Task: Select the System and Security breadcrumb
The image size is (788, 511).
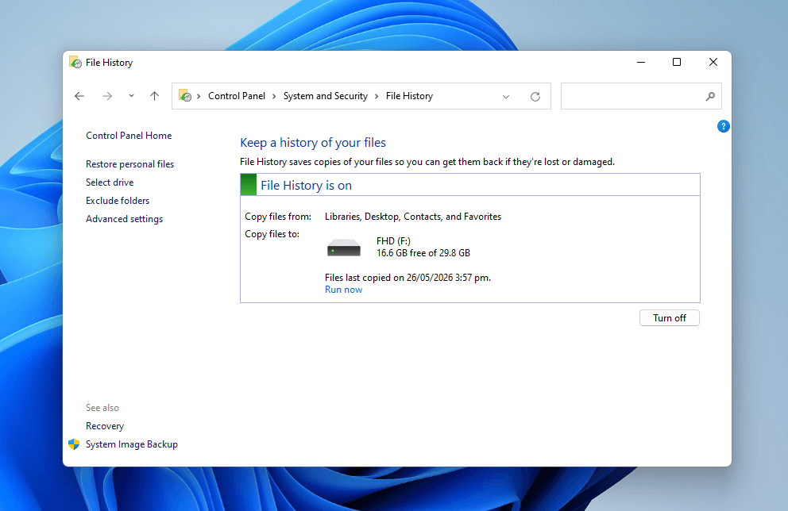Action: click(326, 96)
